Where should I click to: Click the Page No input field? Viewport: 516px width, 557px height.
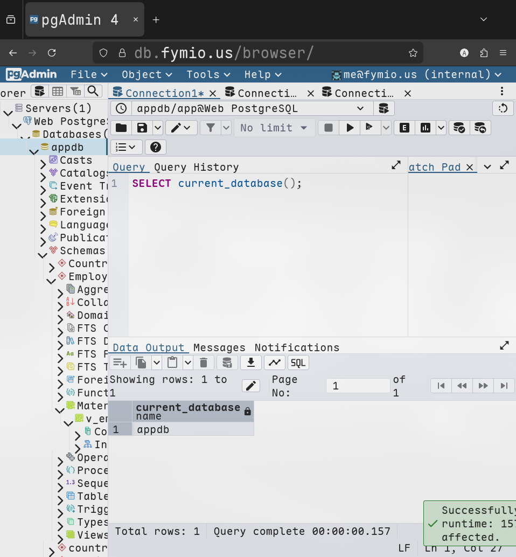click(x=358, y=386)
